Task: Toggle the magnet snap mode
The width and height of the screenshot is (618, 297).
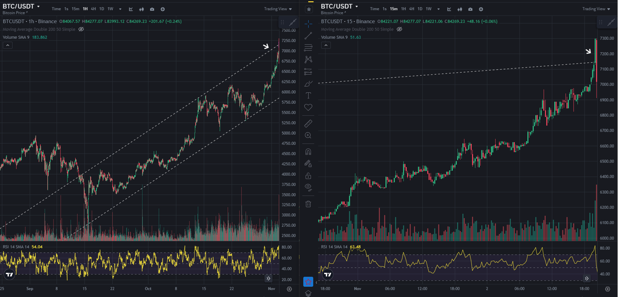Action: 308,152
